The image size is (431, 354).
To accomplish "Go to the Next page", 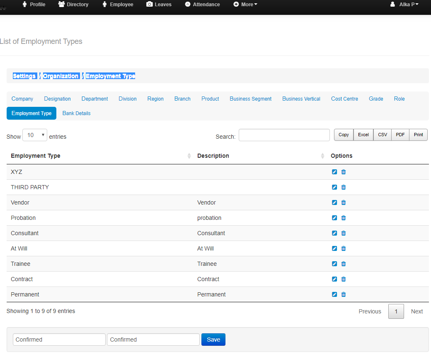I will click(x=416, y=311).
